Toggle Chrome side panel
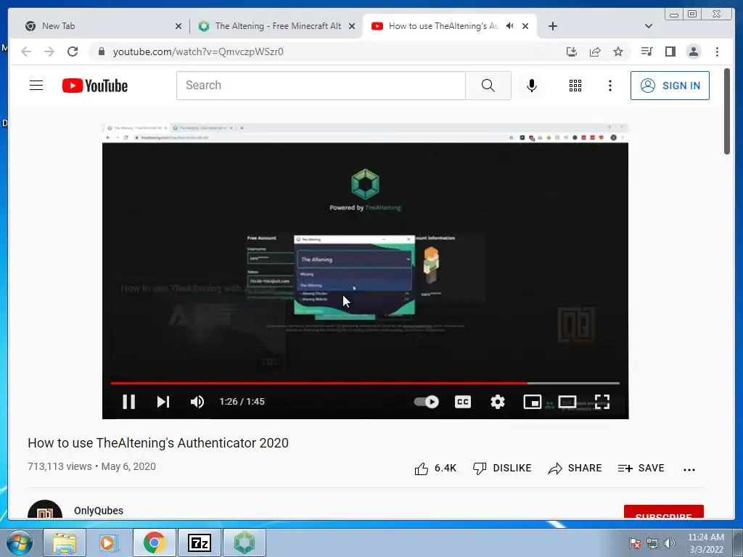The height and width of the screenshot is (557, 743). coord(670,51)
